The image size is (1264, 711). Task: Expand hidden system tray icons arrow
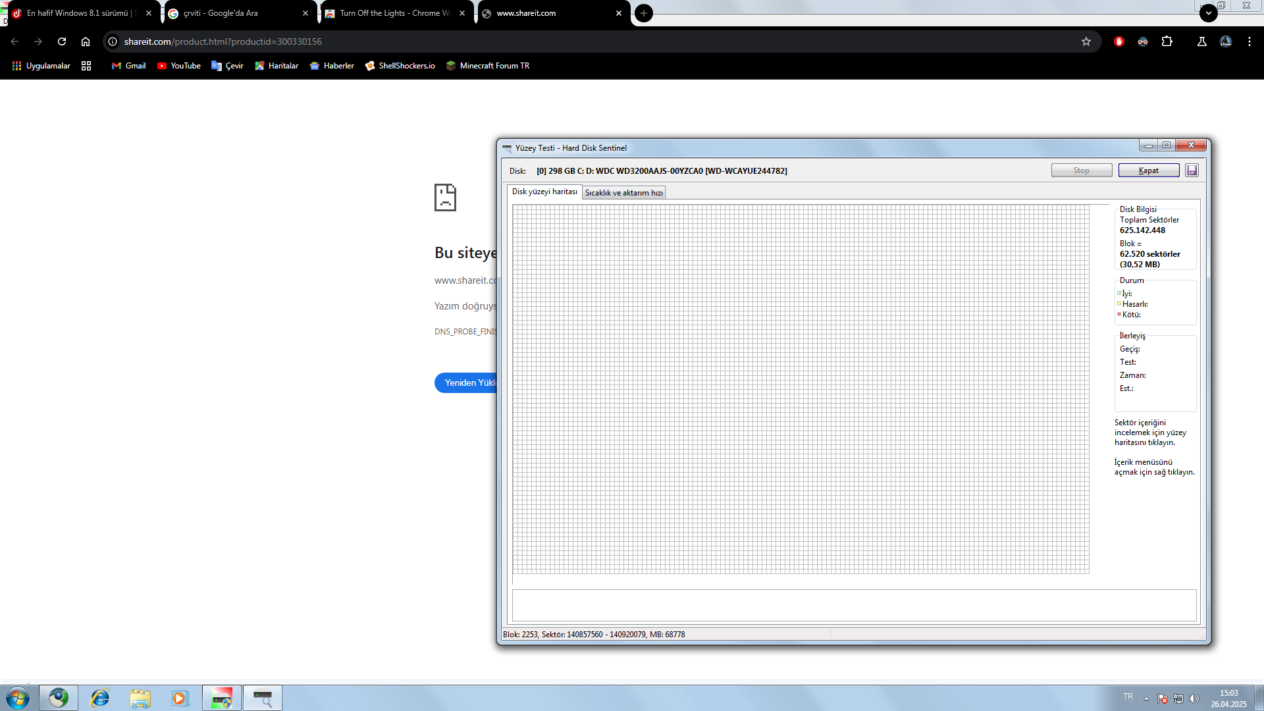click(x=1146, y=698)
